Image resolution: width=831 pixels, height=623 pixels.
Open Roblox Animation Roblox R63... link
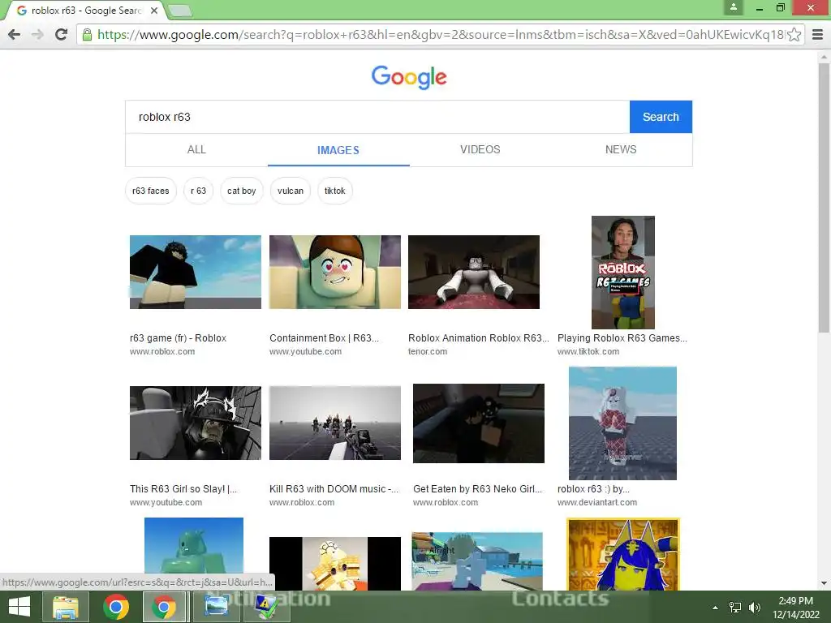479,338
